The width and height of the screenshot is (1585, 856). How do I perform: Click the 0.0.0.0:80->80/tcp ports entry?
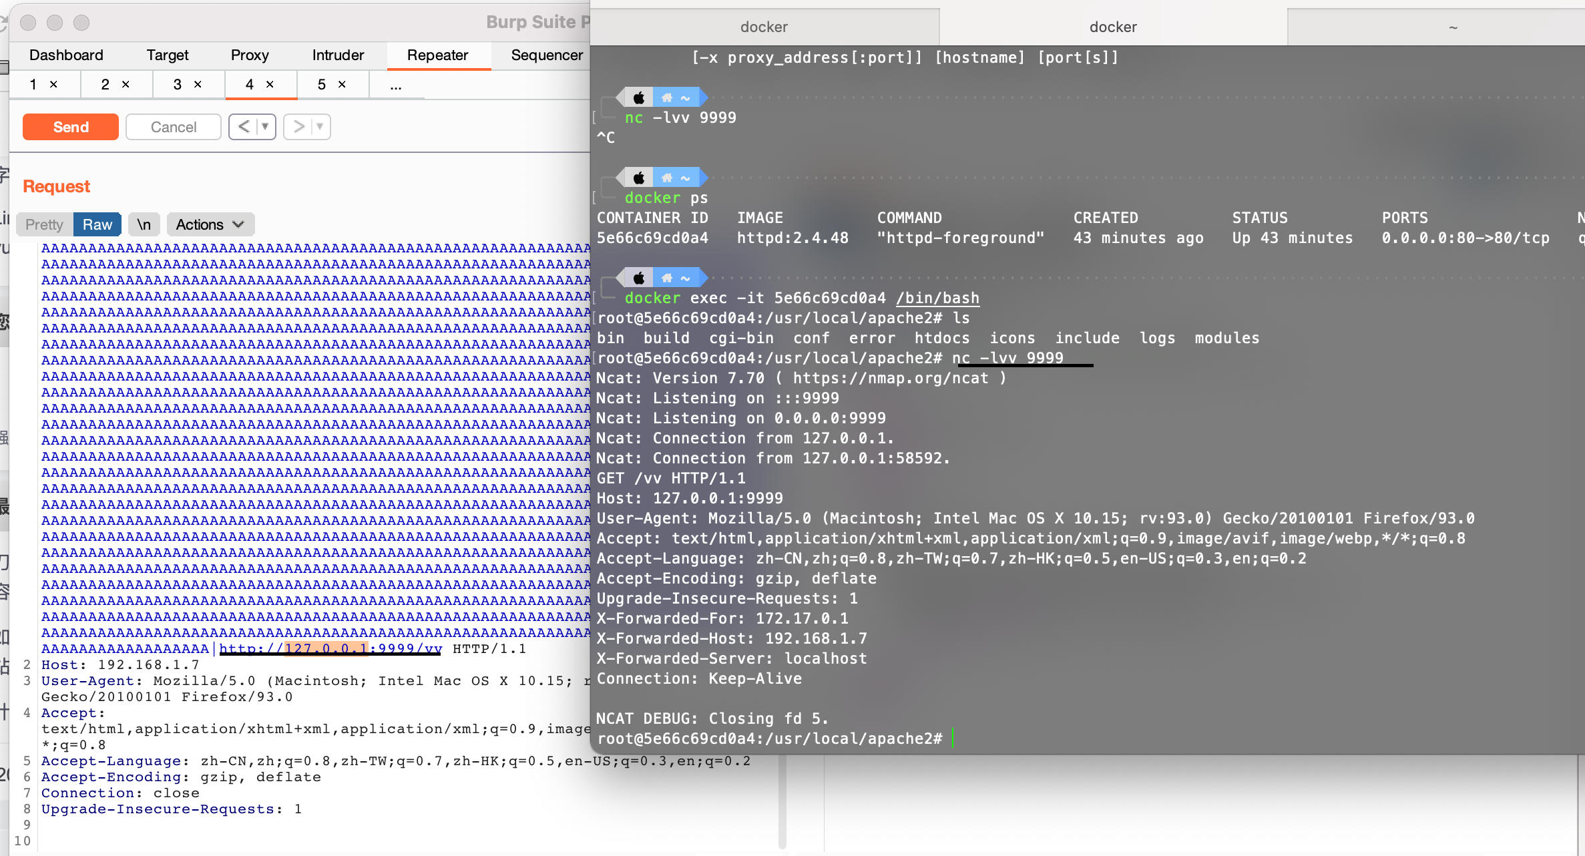pyautogui.click(x=1465, y=238)
